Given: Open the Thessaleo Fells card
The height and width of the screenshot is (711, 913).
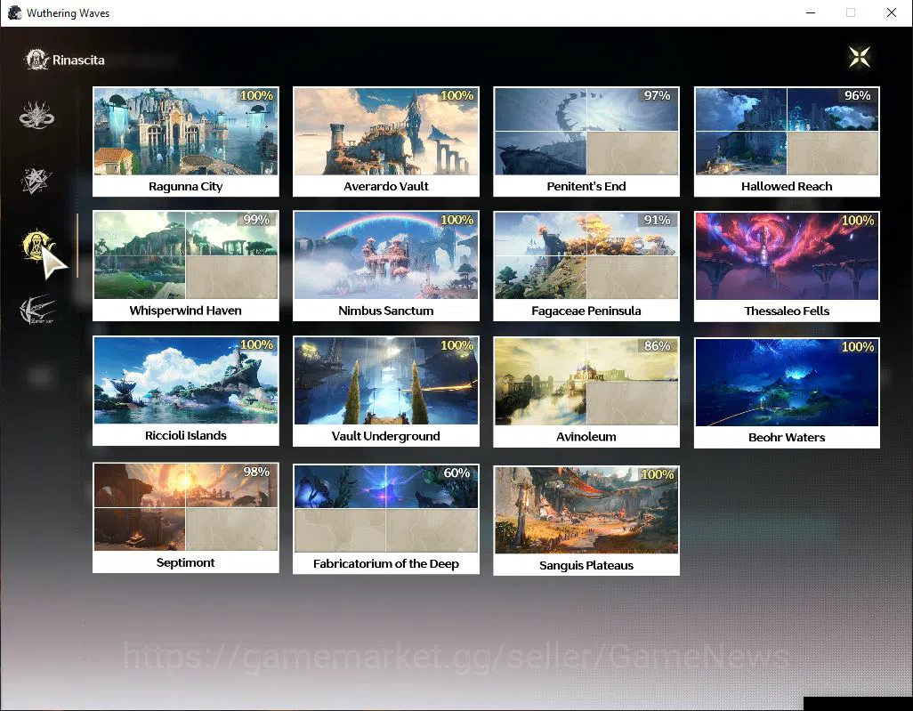Looking at the screenshot, I should (787, 266).
